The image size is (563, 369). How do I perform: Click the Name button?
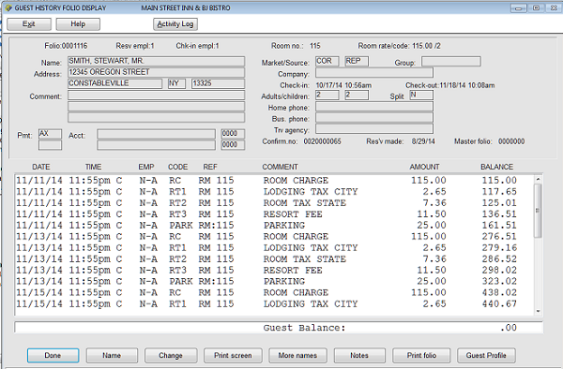112,355
